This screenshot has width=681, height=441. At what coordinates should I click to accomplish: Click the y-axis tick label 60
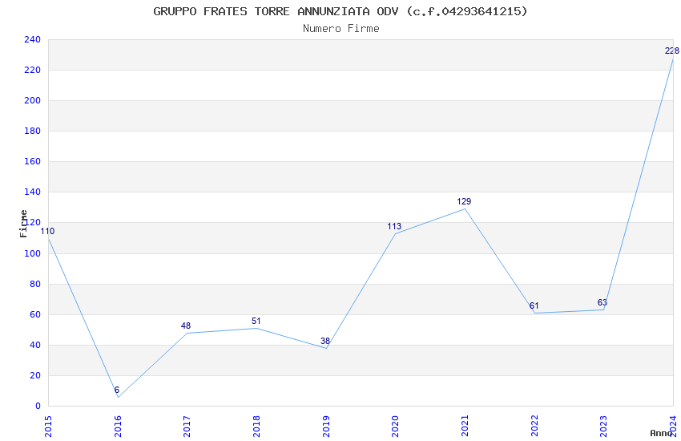(x=35, y=314)
